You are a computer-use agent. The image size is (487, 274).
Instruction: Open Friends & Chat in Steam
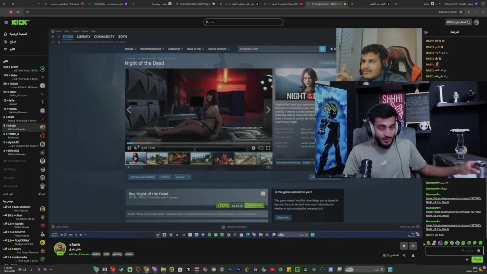tap(409, 227)
